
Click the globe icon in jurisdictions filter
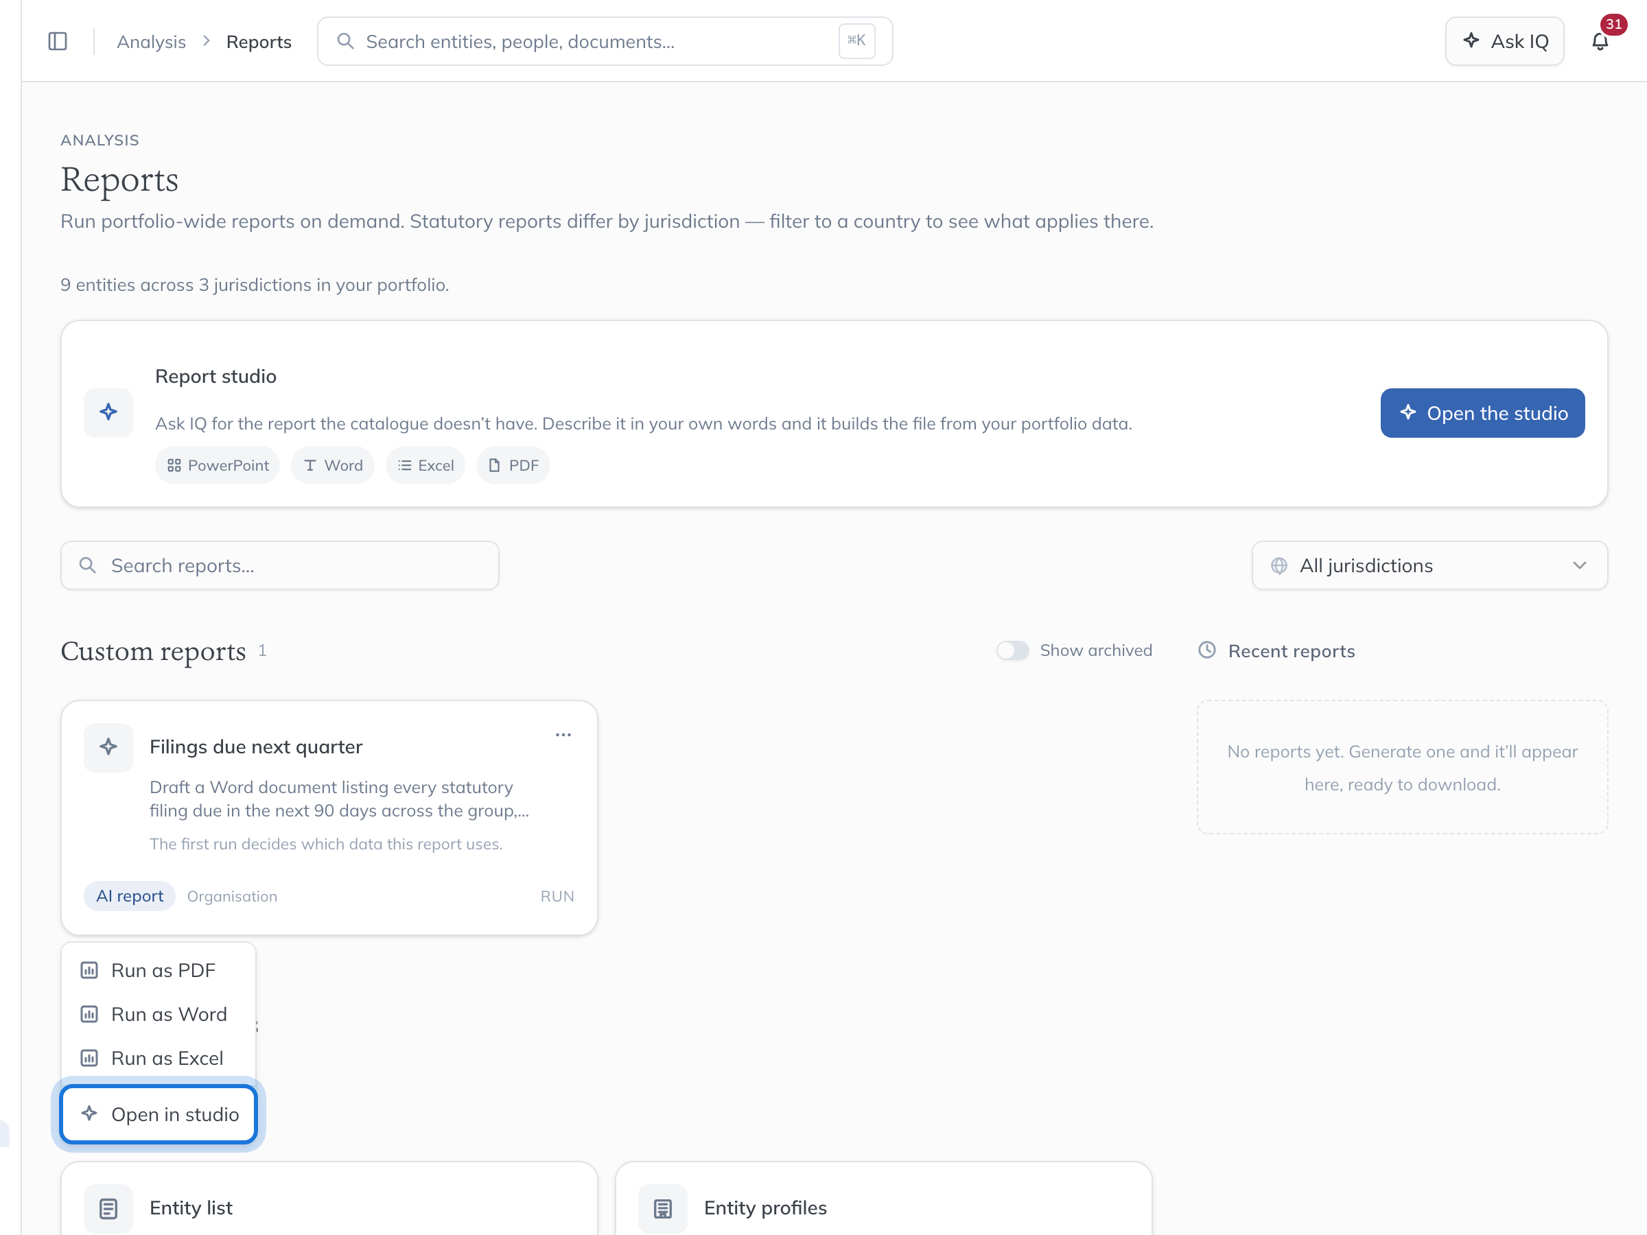tap(1279, 566)
